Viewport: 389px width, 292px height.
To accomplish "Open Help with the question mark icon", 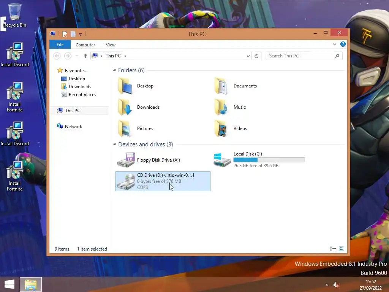I will (343, 44).
